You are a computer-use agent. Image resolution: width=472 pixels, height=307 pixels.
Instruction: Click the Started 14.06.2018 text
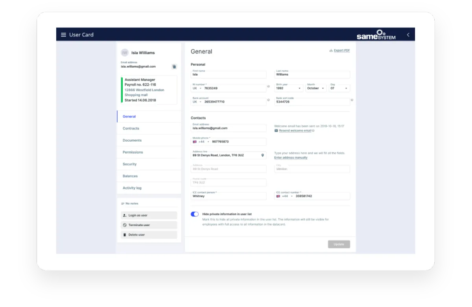(x=140, y=100)
